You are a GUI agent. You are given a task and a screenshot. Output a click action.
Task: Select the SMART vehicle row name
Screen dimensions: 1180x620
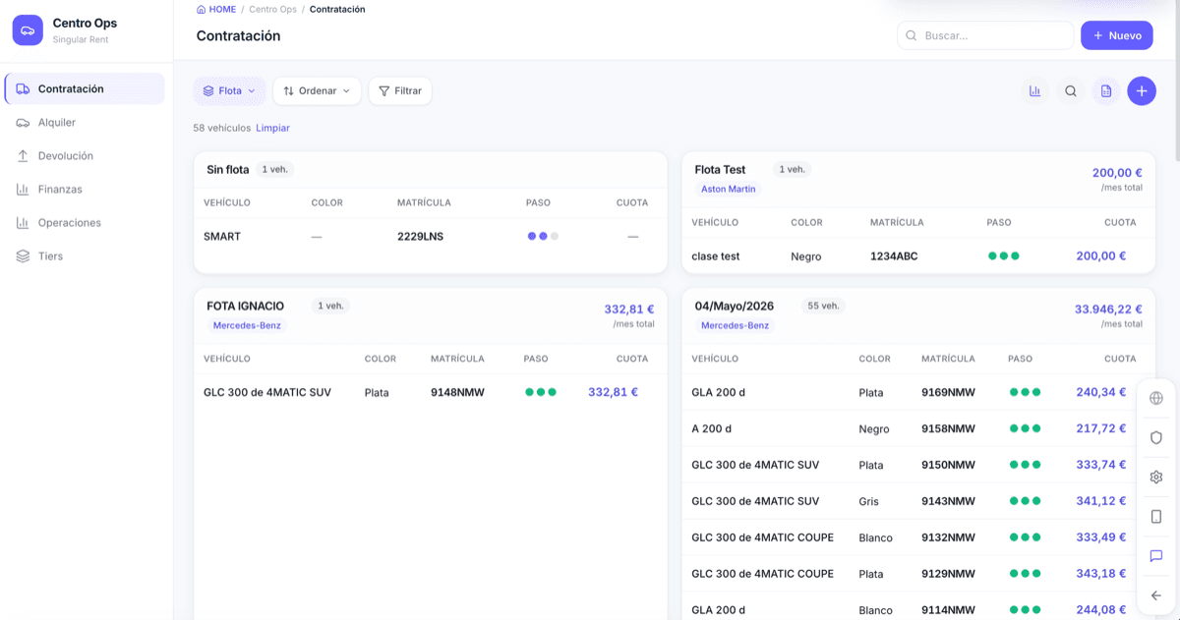[222, 237]
